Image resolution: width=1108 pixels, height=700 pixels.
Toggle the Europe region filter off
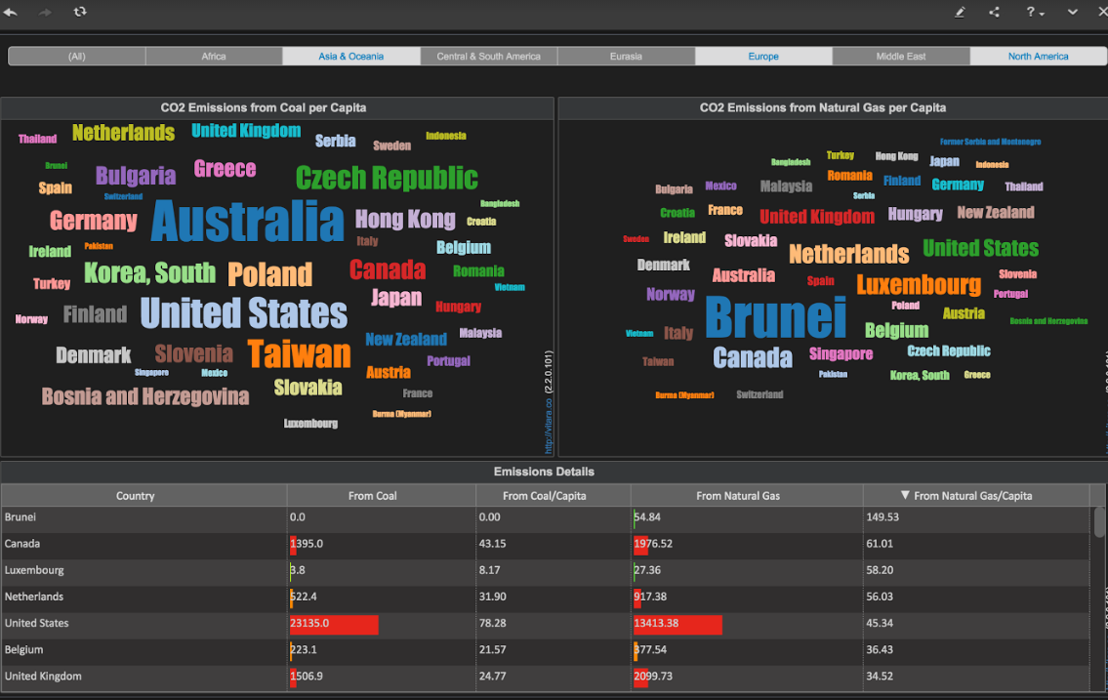(763, 56)
